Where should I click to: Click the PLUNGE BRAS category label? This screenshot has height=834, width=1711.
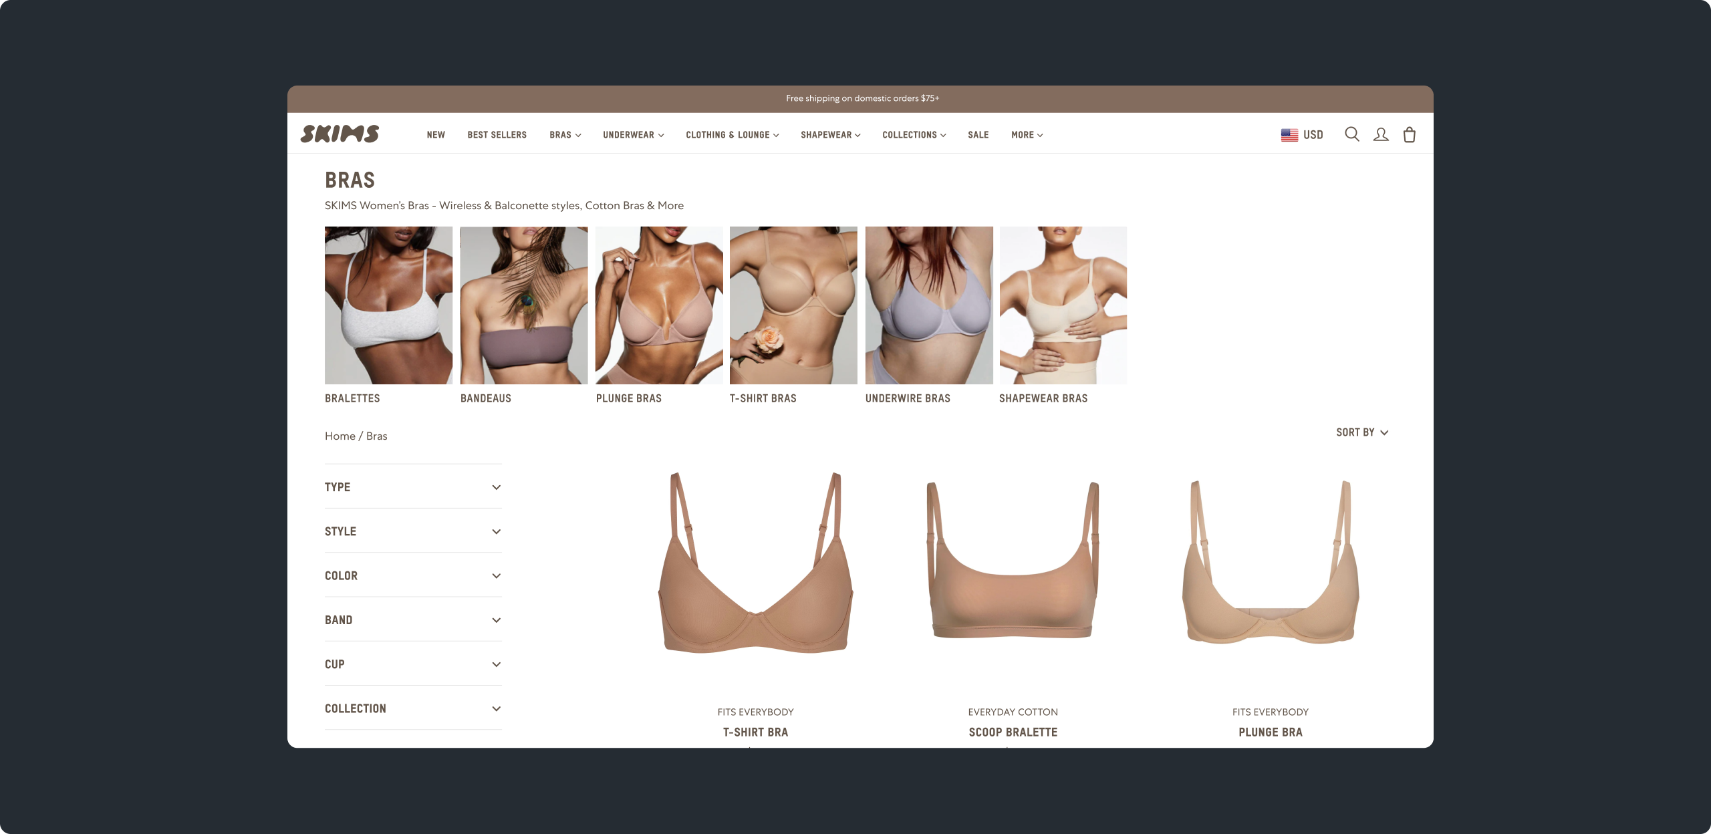click(629, 398)
